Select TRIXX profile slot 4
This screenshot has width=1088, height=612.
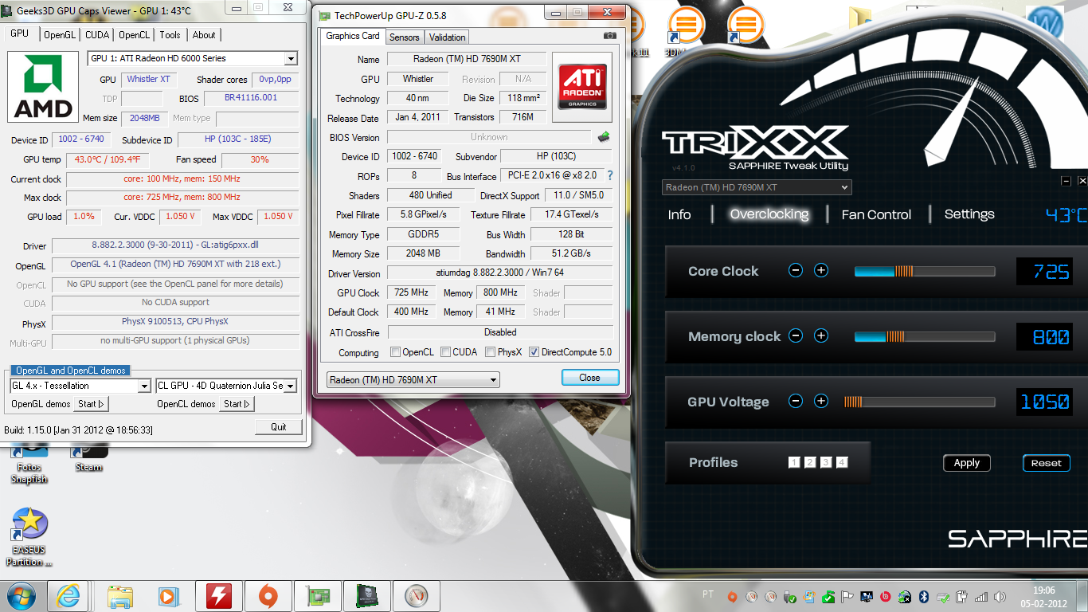[842, 462]
